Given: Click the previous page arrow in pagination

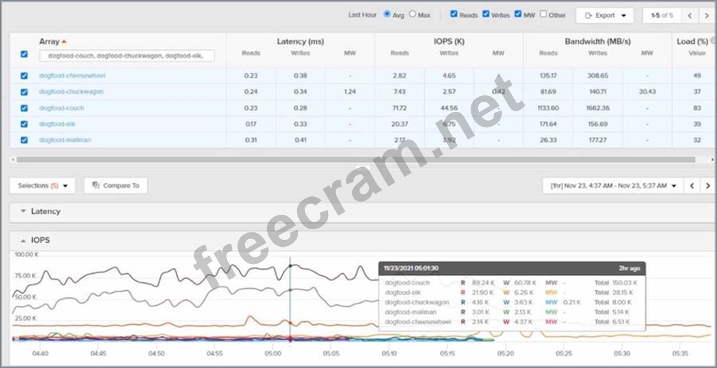Looking at the screenshot, I should 689,16.
